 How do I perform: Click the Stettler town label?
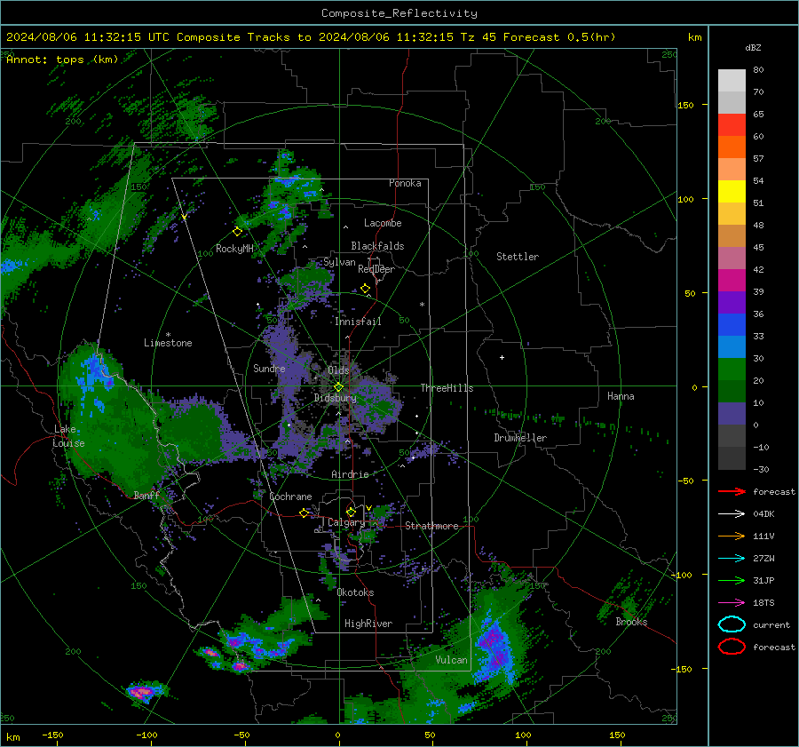click(x=518, y=257)
